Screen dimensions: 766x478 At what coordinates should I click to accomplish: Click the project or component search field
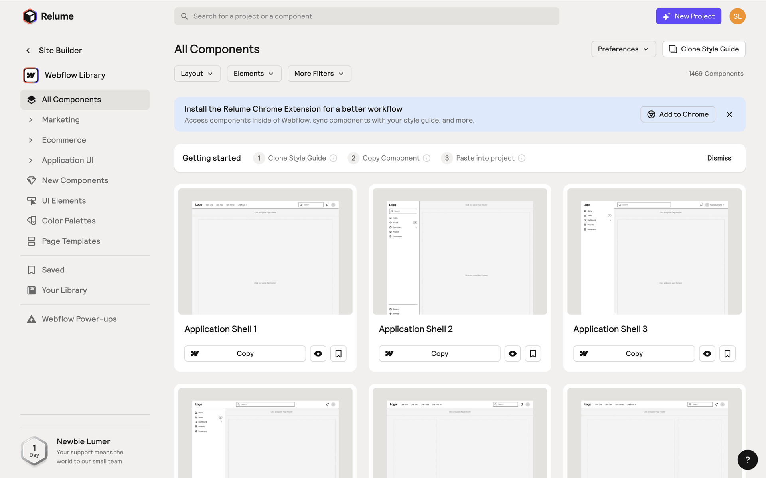[367, 16]
